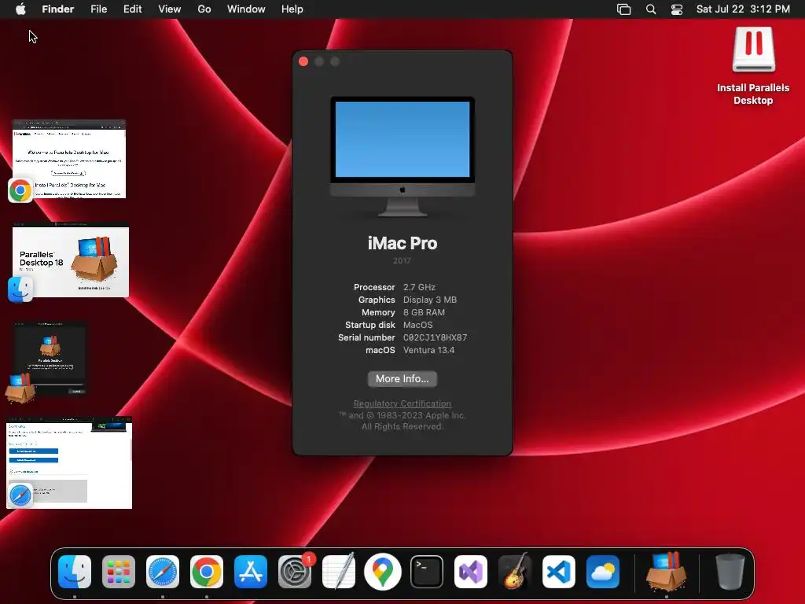Click the iMac Pro computer image
Screen dimensions: 805x604
click(402, 157)
